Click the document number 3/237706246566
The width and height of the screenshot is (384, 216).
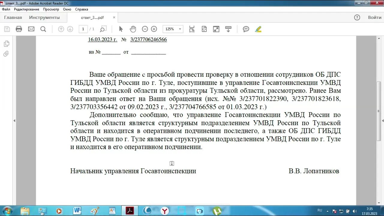point(148,40)
